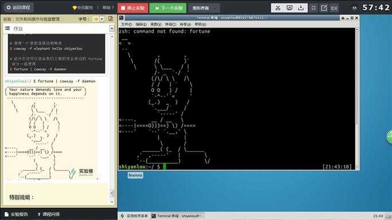Open the 编辑(E) terminal menu
Image resolution: width=392 pixels, height=220 pixels.
tap(141, 24)
